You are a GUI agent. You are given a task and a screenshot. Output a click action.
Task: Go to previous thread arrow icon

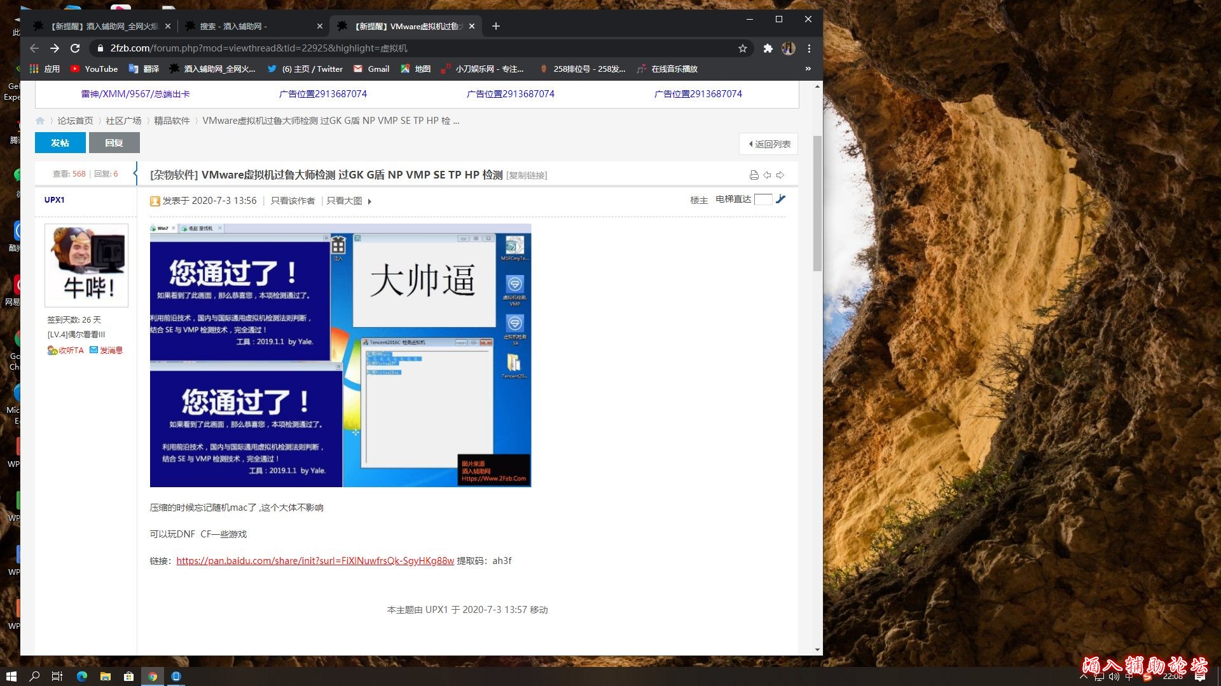click(767, 175)
